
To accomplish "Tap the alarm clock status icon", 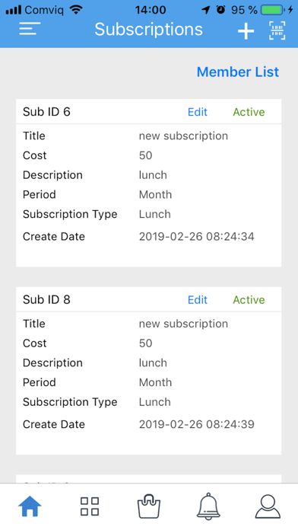I will (220, 9).
